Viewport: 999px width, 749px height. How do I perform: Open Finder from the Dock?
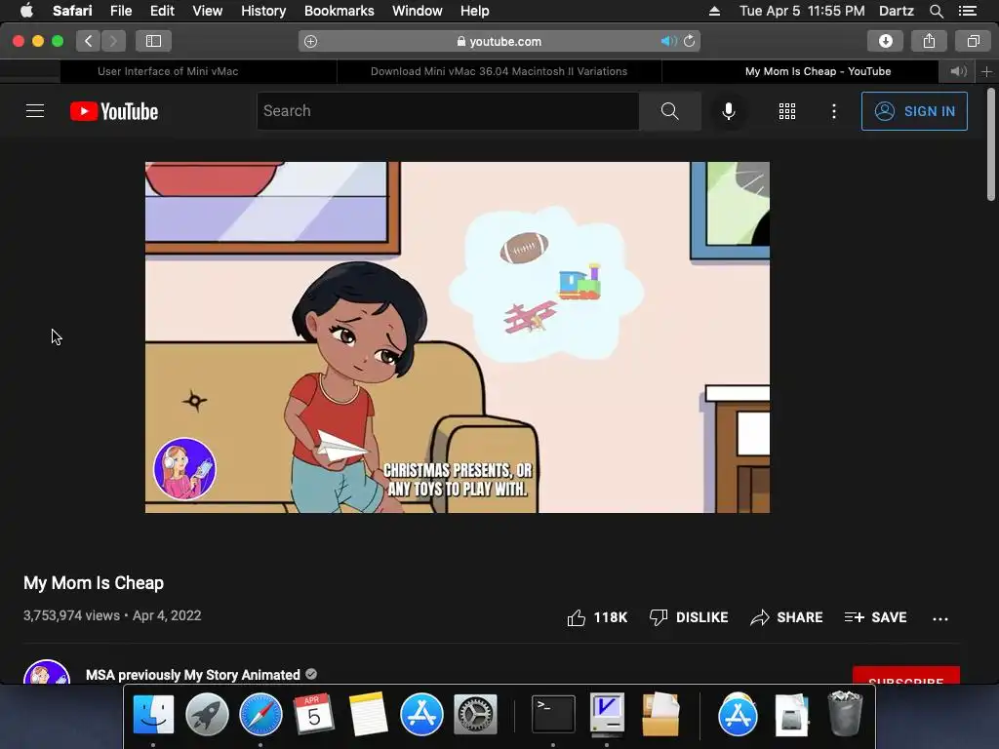(153, 714)
